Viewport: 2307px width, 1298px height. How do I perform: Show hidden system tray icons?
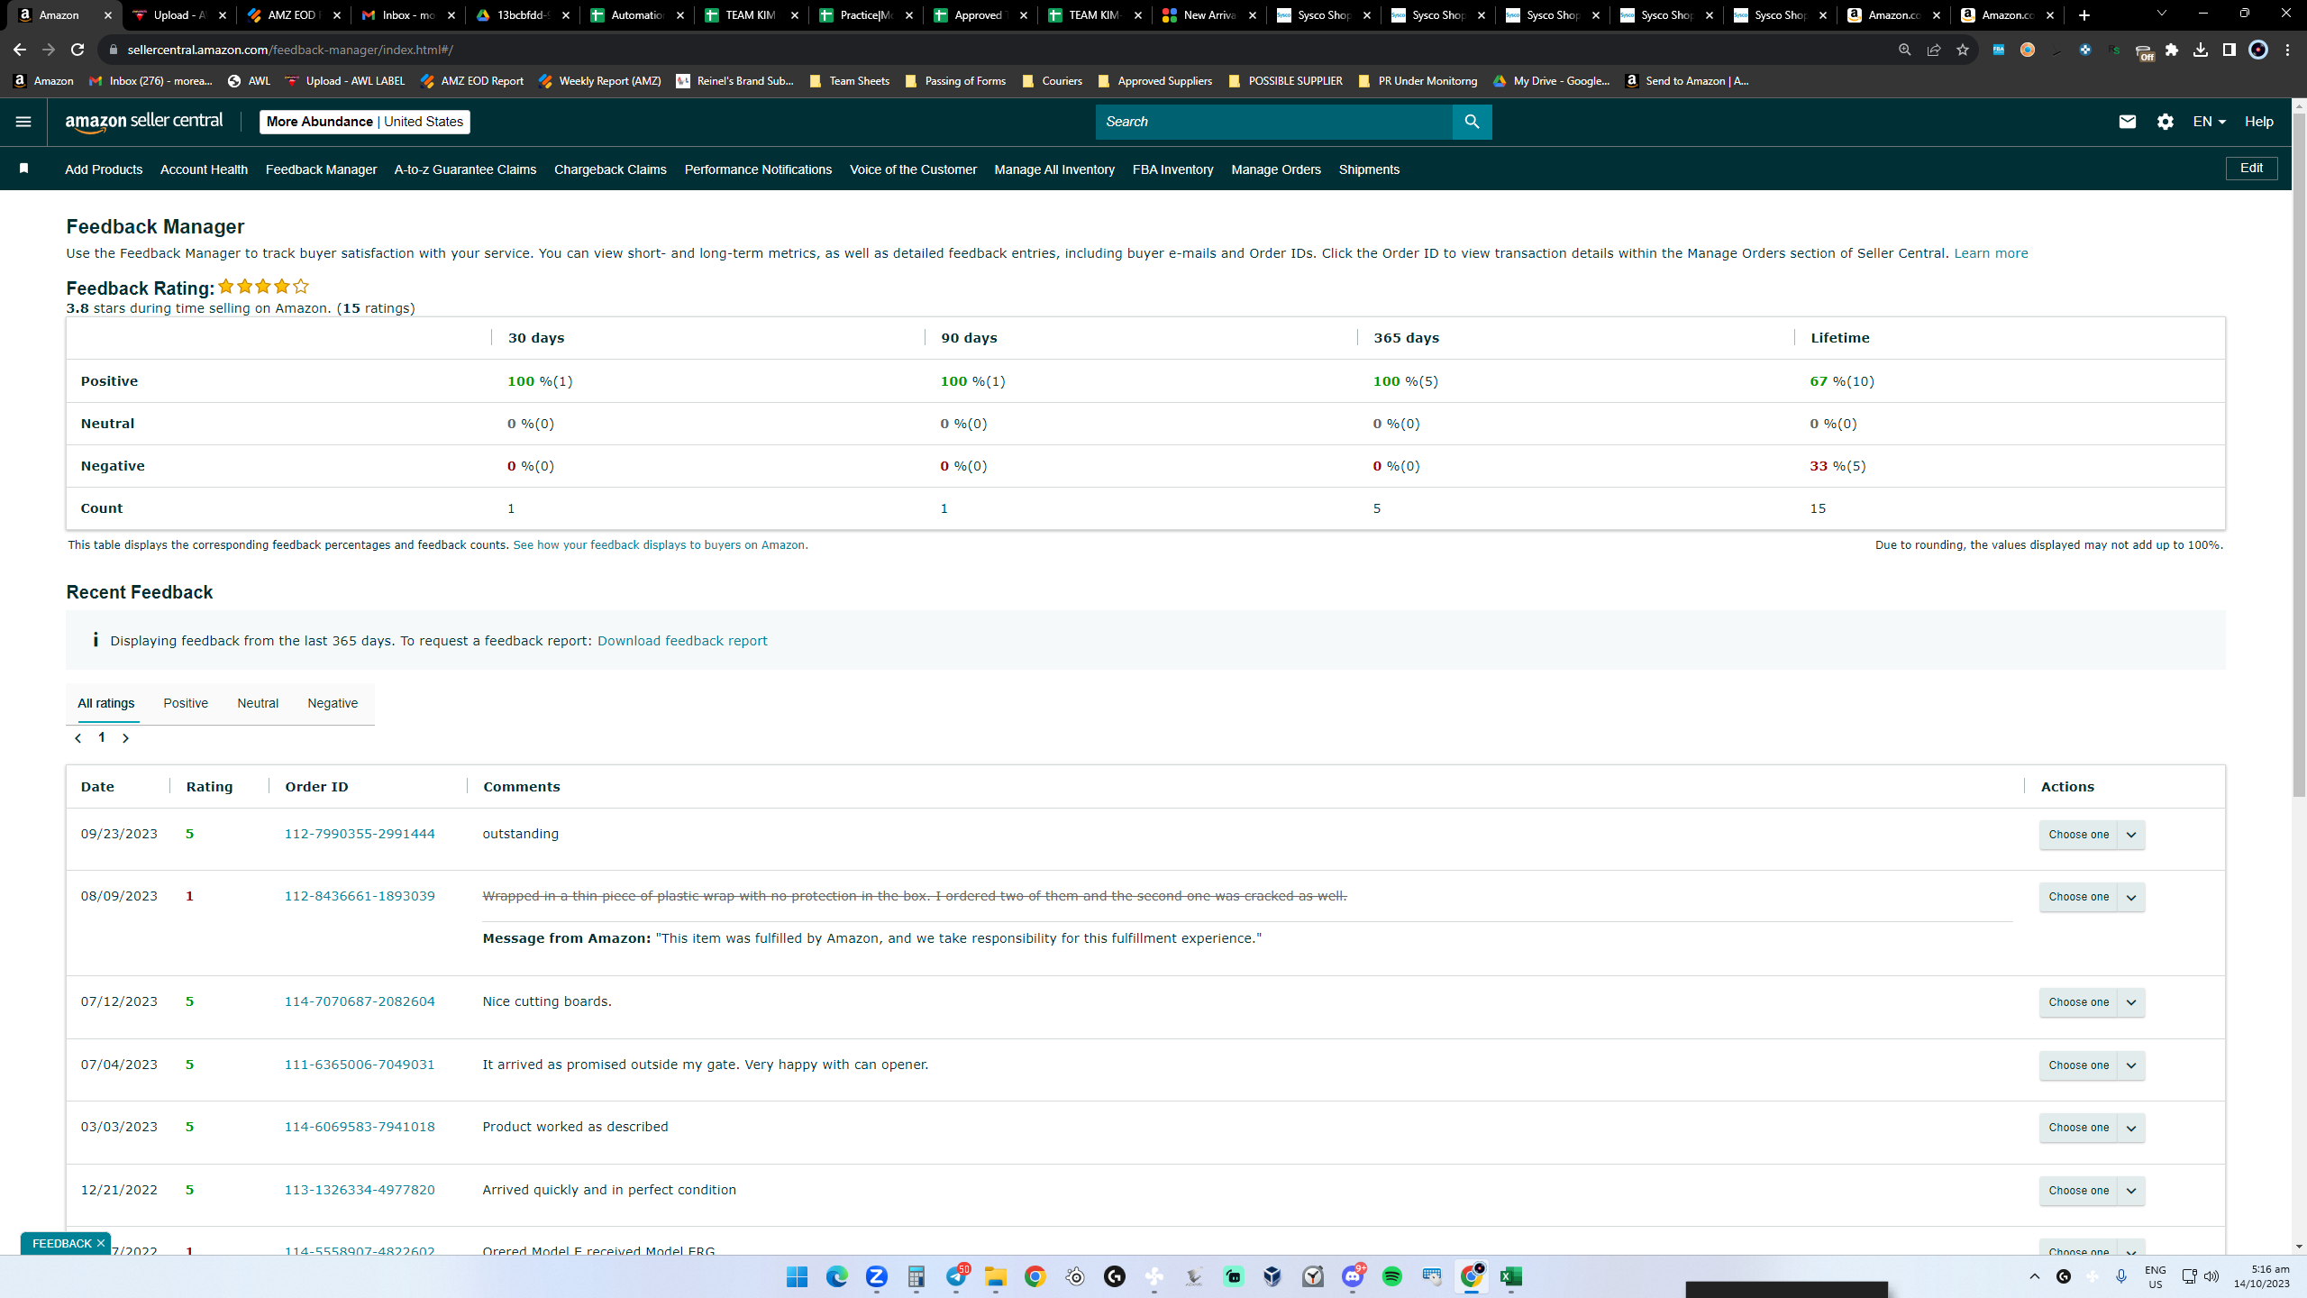click(x=2035, y=1276)
